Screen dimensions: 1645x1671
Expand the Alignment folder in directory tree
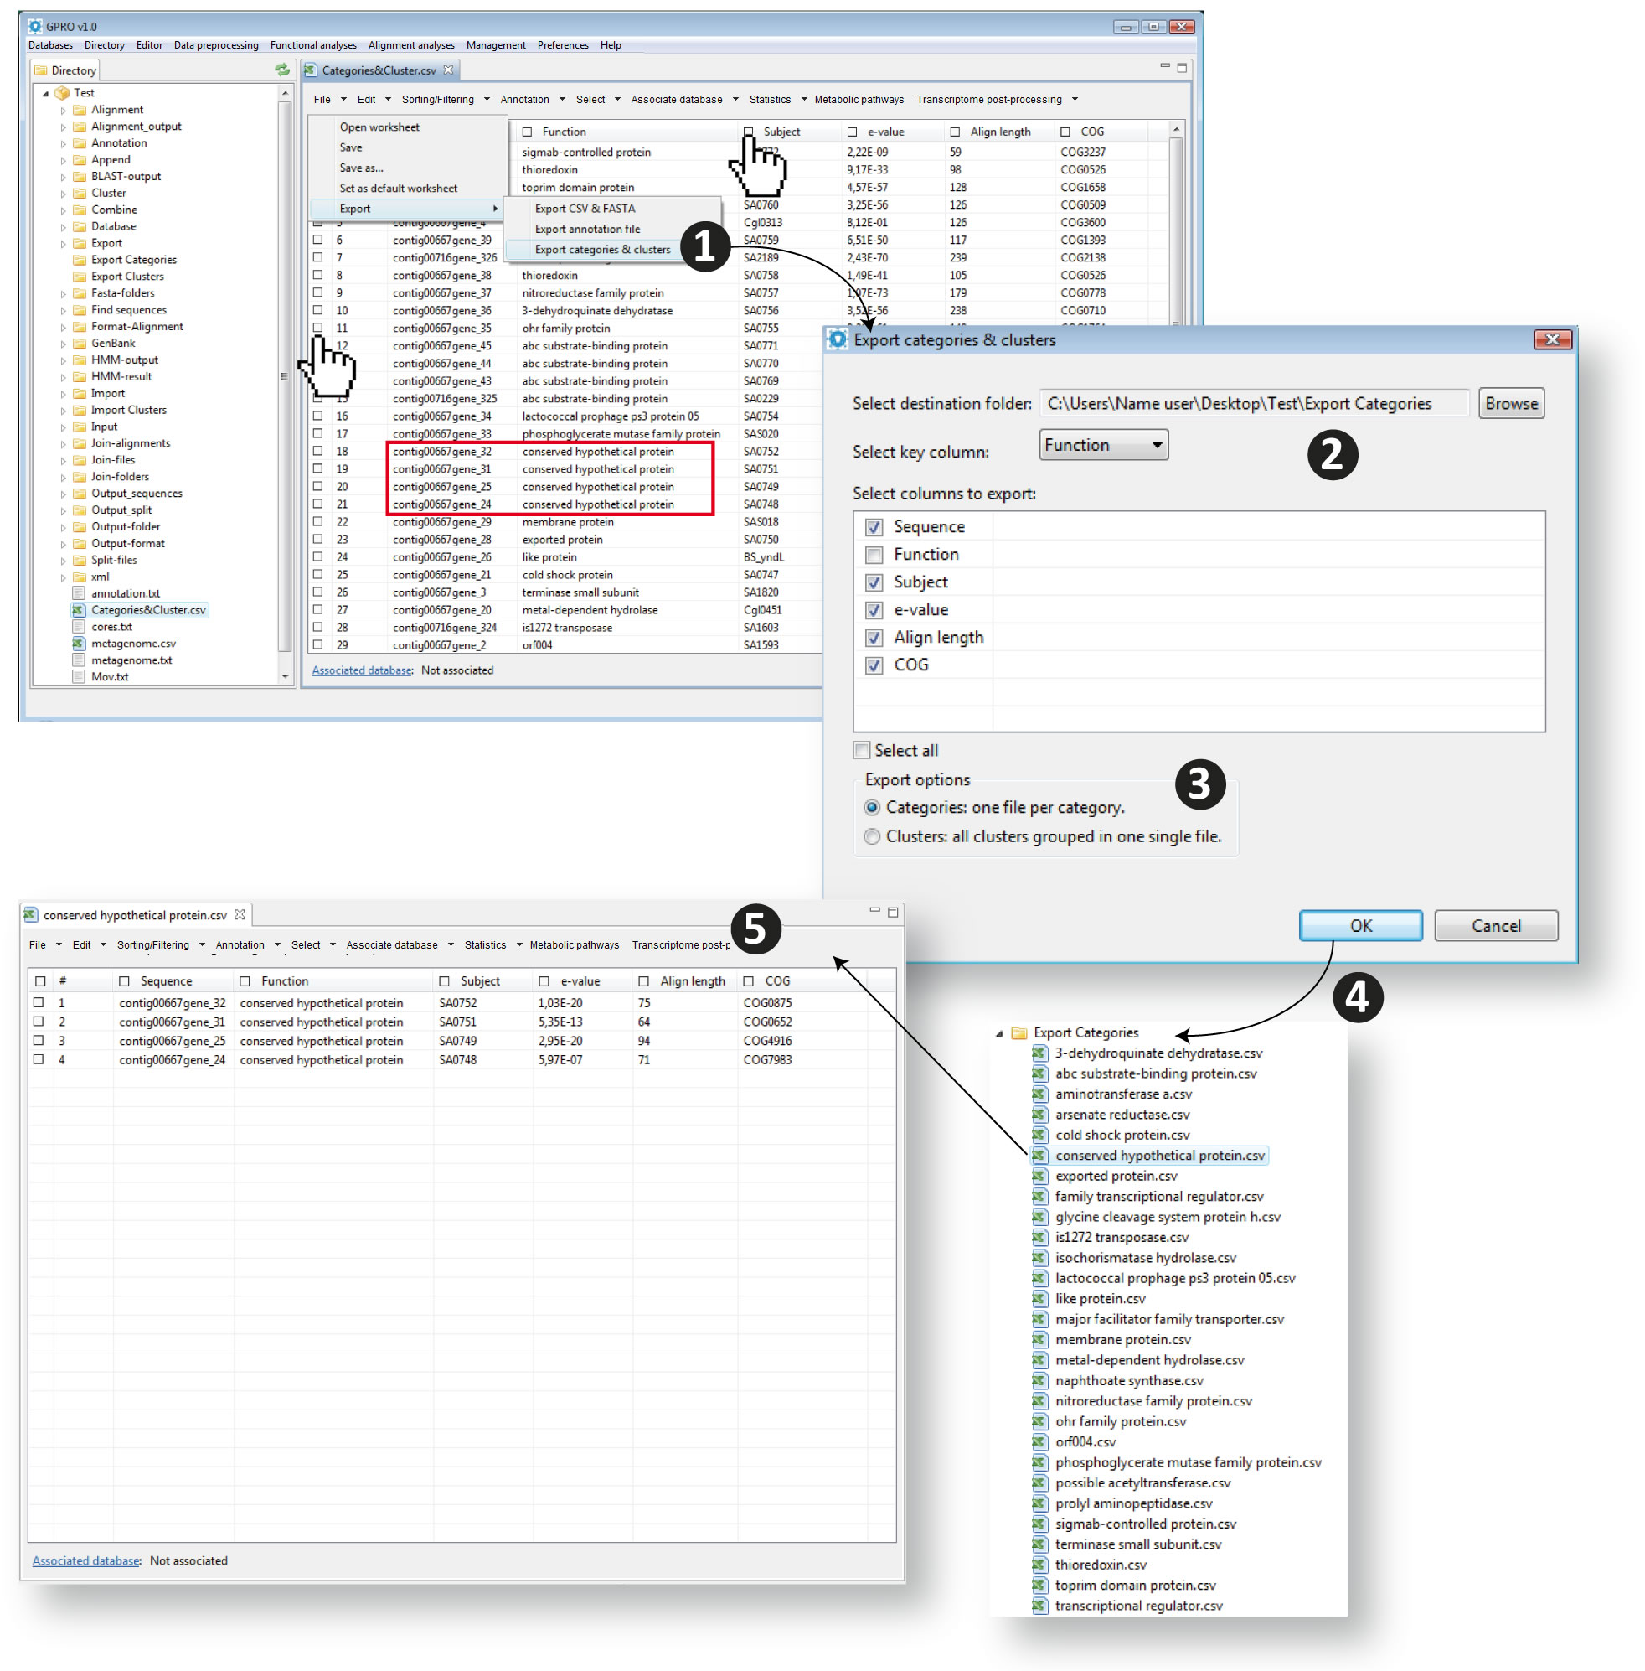tap(63, 110)
